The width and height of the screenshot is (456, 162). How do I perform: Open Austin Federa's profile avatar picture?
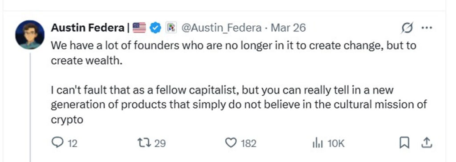pos(30,35)
